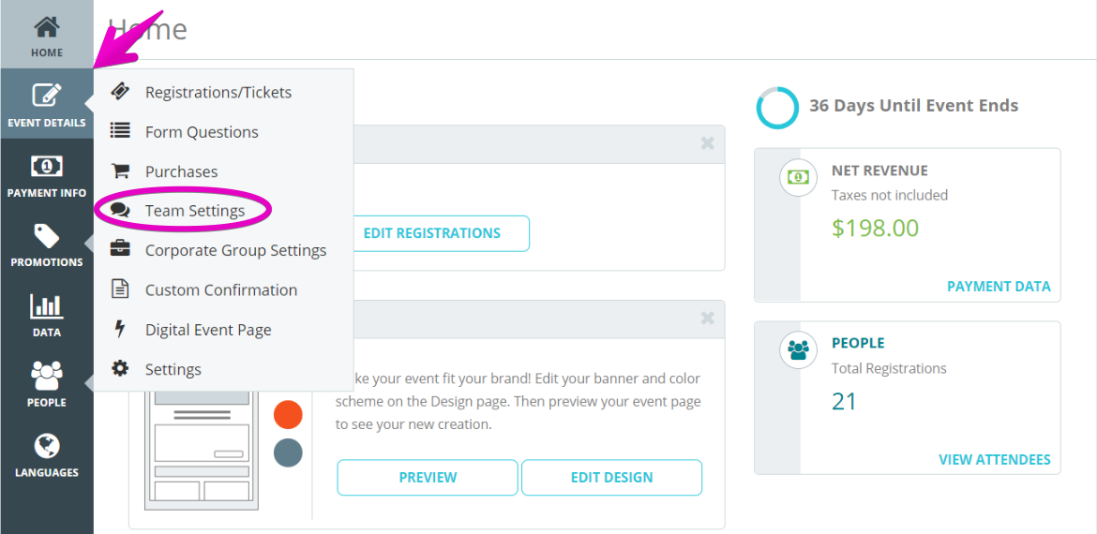Click the Net Revenue money icon
Viewport: 1097px width, 534px height.
798,178
